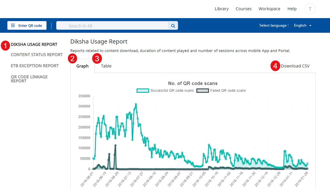
Task: Select the Graph tab
Action: 82,66
